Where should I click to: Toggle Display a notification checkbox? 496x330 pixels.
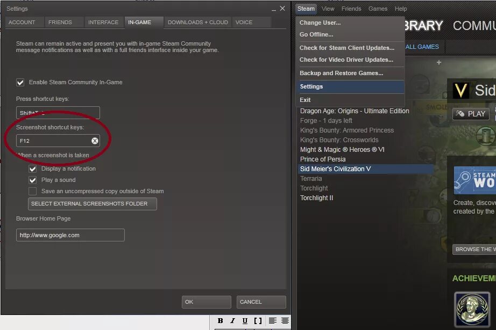[x=33, y=169]
